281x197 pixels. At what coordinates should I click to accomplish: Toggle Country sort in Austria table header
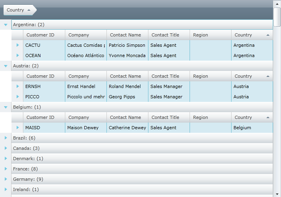coord(252,76)
